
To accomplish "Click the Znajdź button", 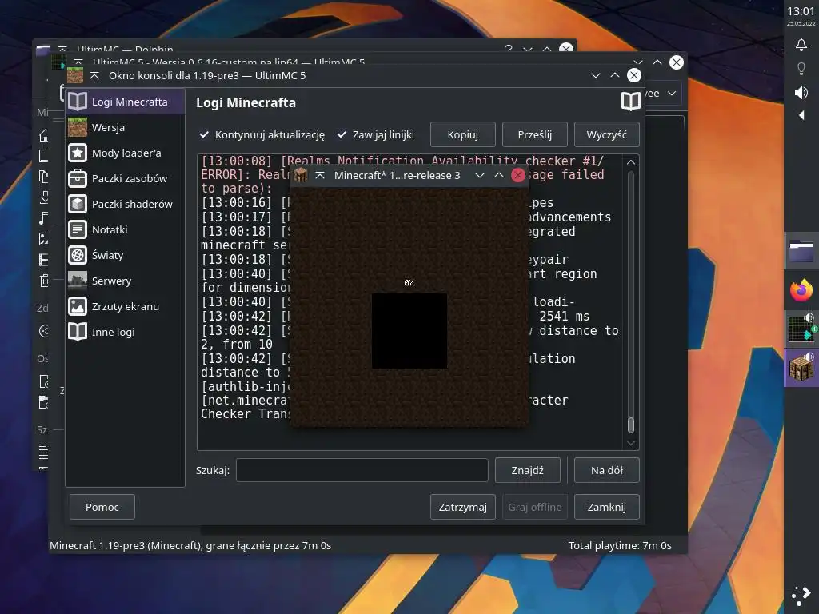I will (528, 470).
